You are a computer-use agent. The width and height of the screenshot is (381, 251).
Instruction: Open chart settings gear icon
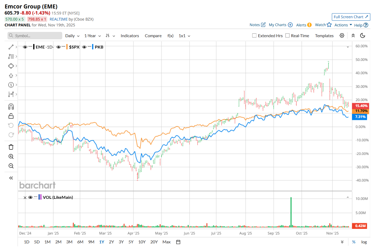(x=342, y=36)
